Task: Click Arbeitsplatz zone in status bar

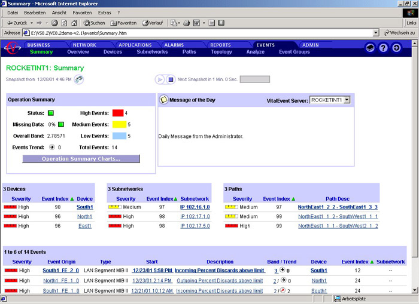Action: point(351,299)
